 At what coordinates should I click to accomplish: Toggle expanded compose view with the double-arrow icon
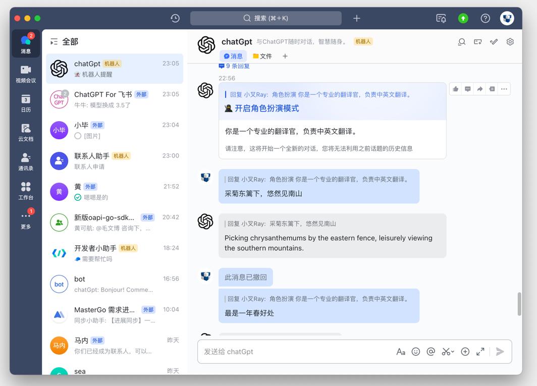point(480,352)
